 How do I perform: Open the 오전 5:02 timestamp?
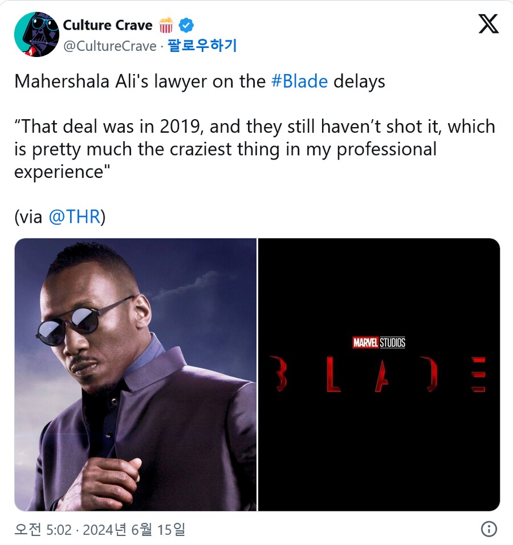coord(43,530)
